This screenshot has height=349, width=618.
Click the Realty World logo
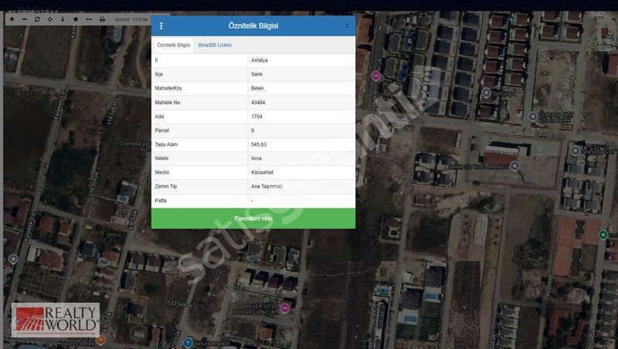(55, 320)
